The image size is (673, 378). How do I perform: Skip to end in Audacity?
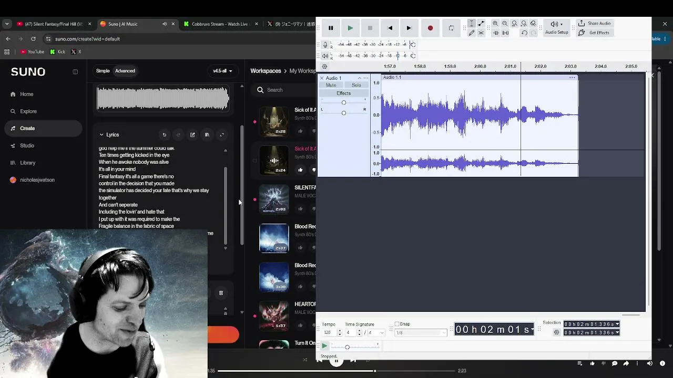point(409,28)
